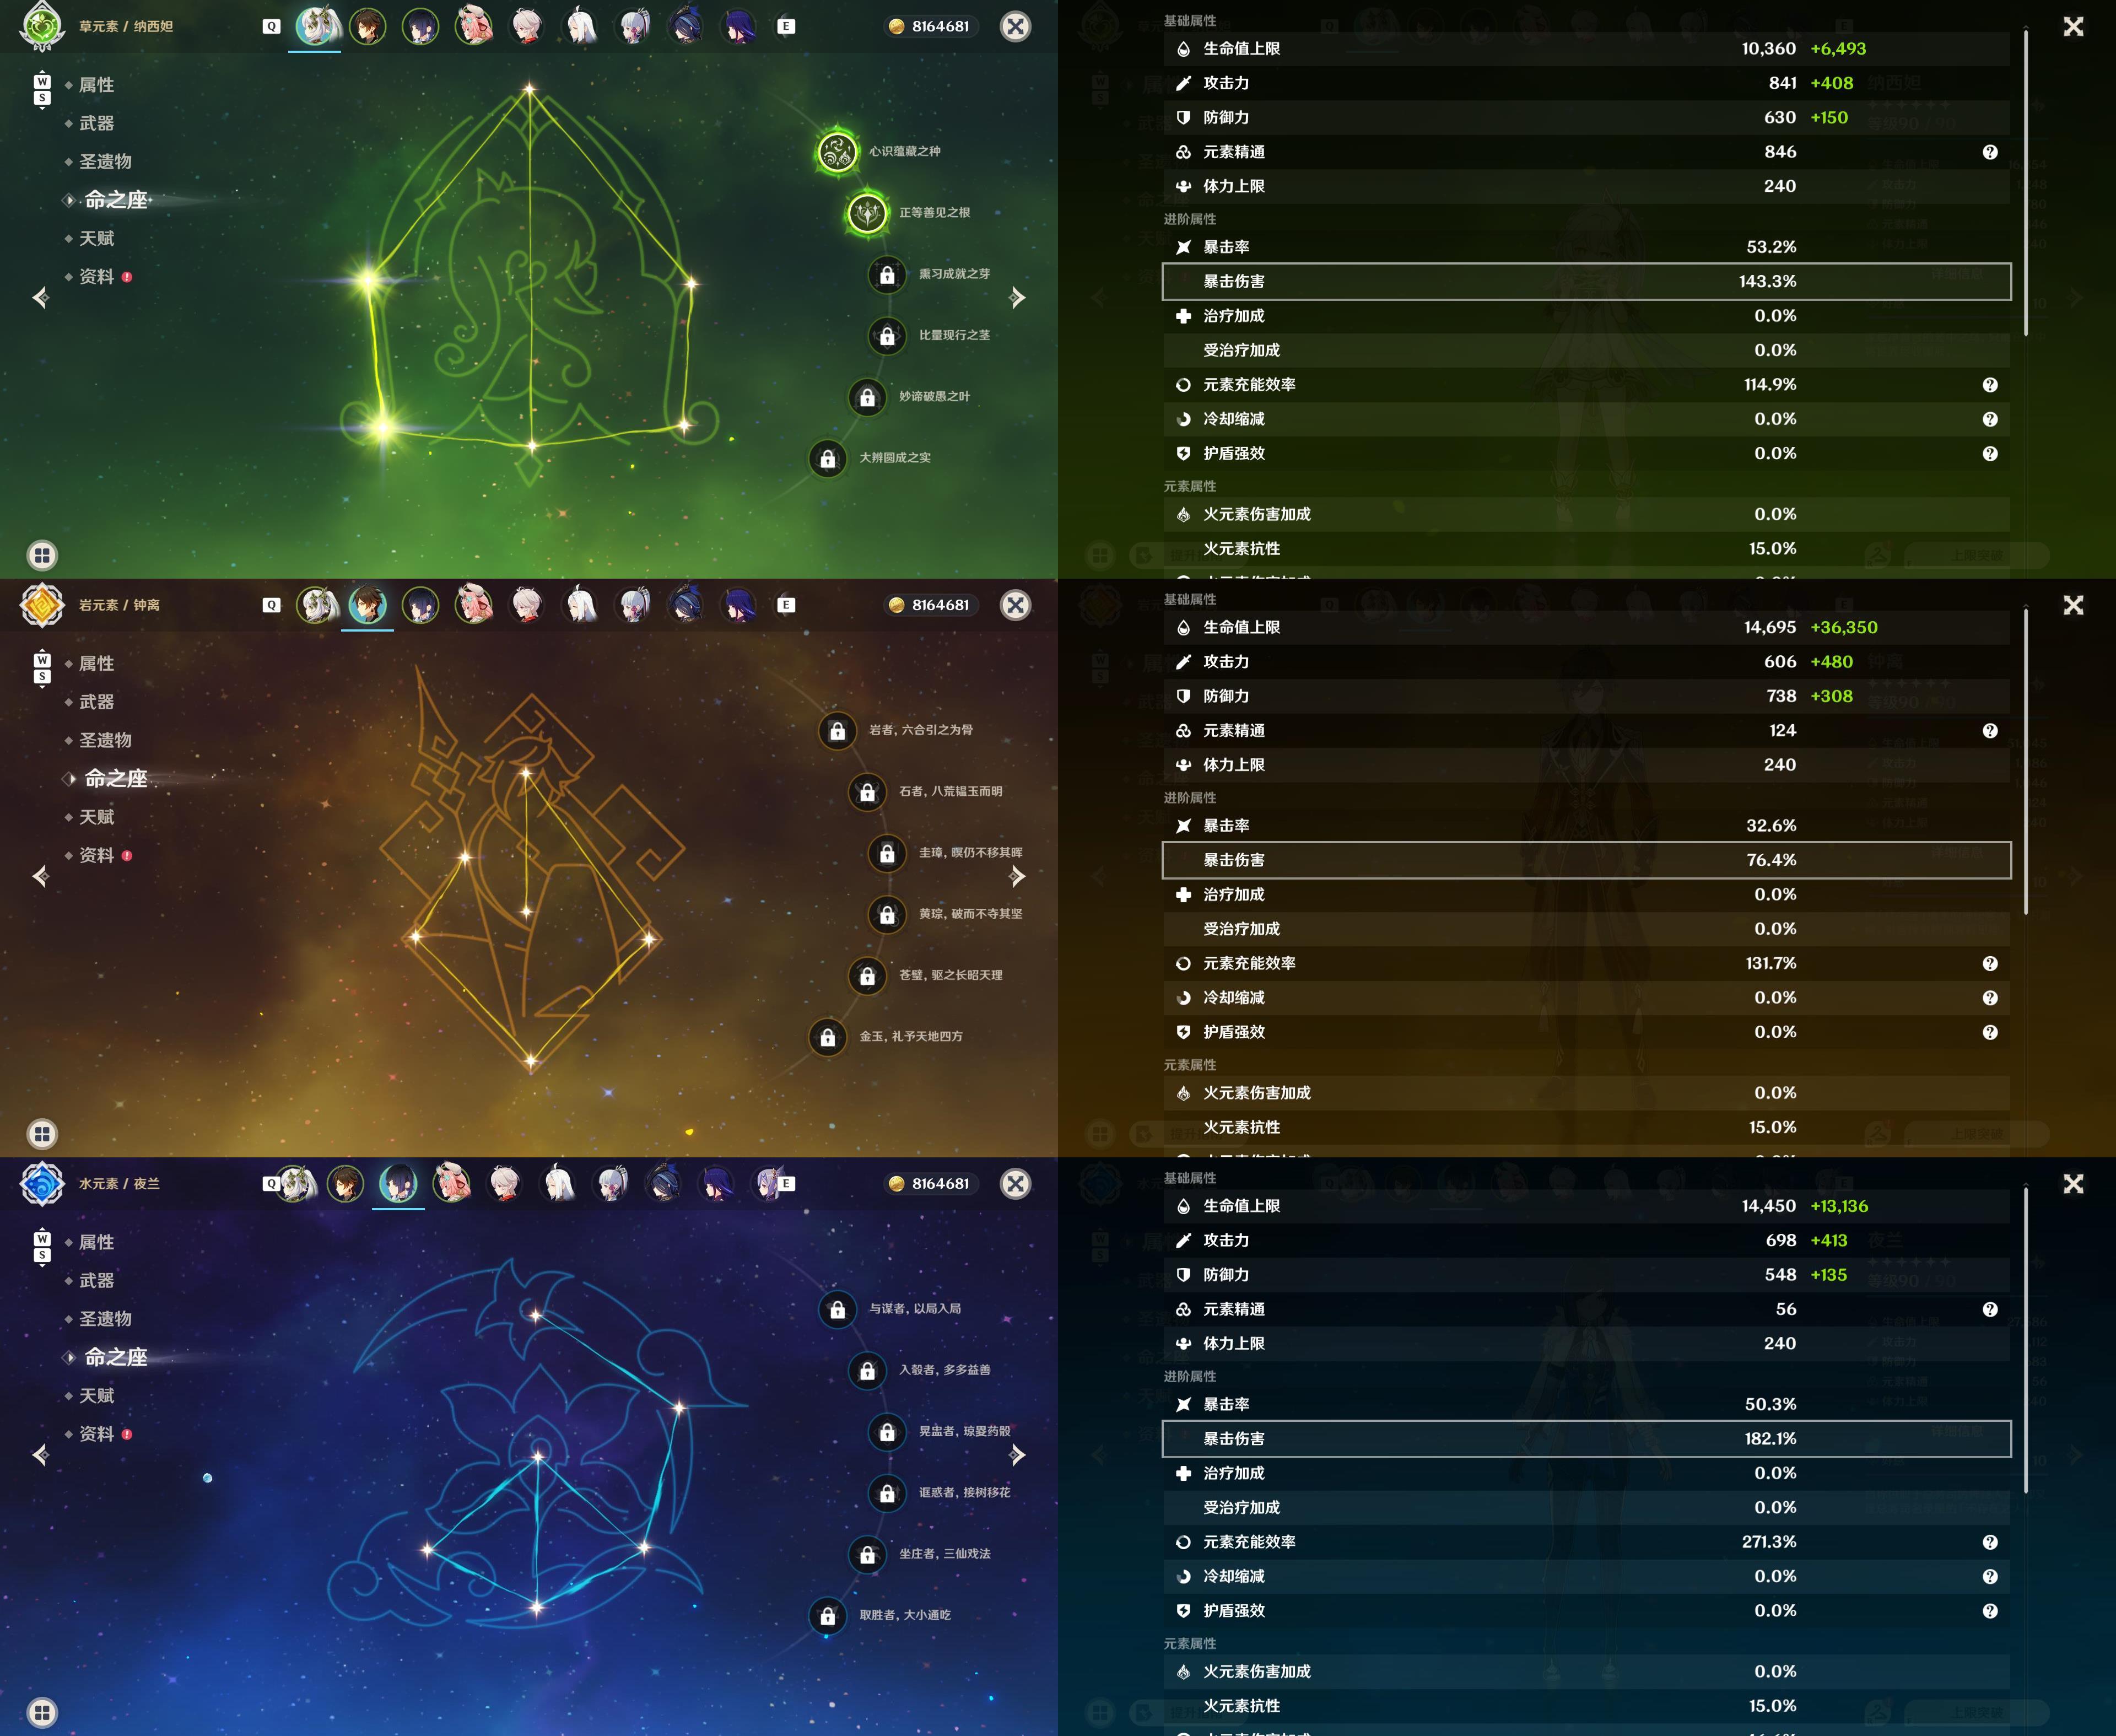
Task: Select the locked node 岩者，六合引之为骨
Action: 838,731
